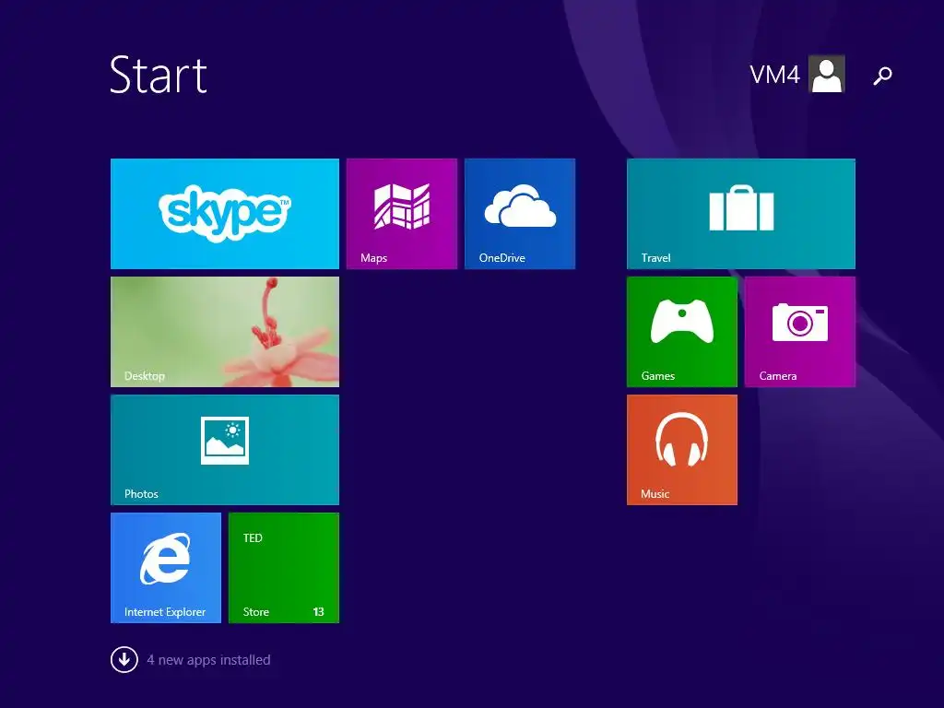This screenshot has width=944, height=708.
Task: Click the Store update count 13
Action: click(318, 612)
